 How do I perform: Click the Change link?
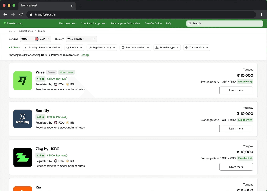tap(85, 55)
